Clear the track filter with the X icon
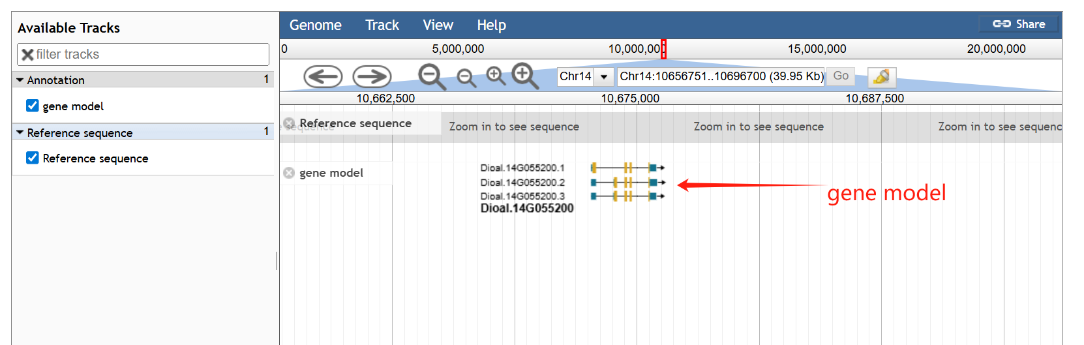Viewport: 1084px width, 345px height. (27, 55)
